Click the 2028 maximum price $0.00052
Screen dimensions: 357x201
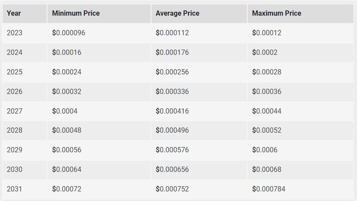[x=266, y=130]
